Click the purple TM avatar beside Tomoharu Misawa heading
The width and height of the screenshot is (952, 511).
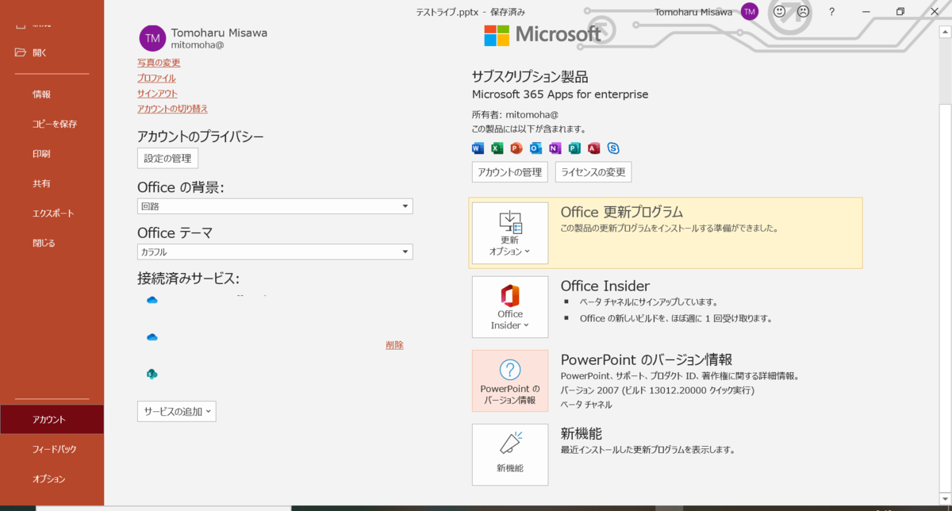152,38
